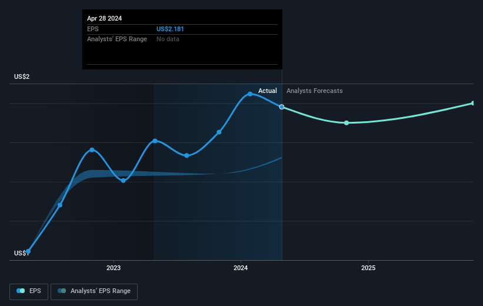Viewport: 483px width, 306px height.
Task: Select the forecast EPS point before 2025
Action: (347, 123)
